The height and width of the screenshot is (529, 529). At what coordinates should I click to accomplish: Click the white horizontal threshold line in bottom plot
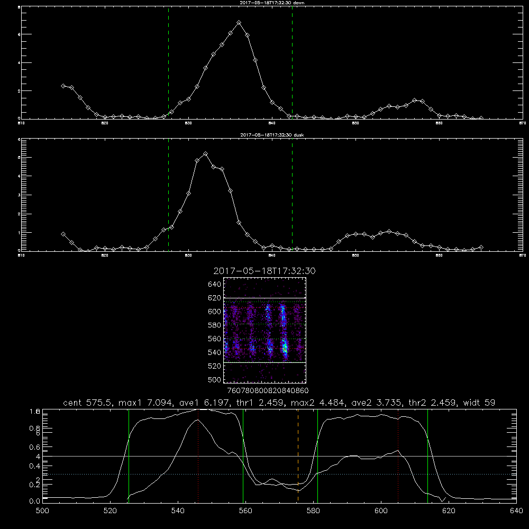(279, 456)
